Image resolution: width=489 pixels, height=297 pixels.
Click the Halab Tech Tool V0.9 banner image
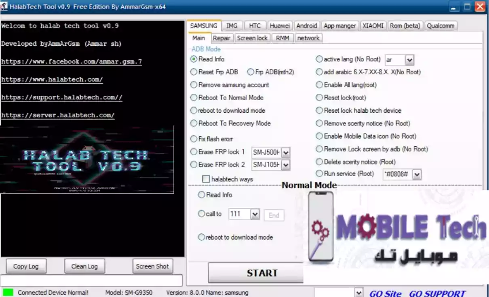click(87, 159)
